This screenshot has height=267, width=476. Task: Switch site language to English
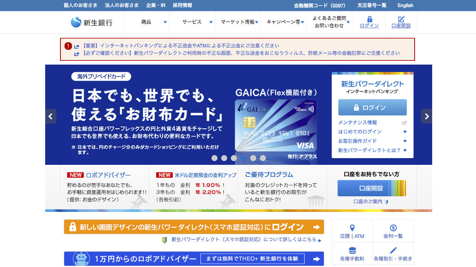pos(405,5)
